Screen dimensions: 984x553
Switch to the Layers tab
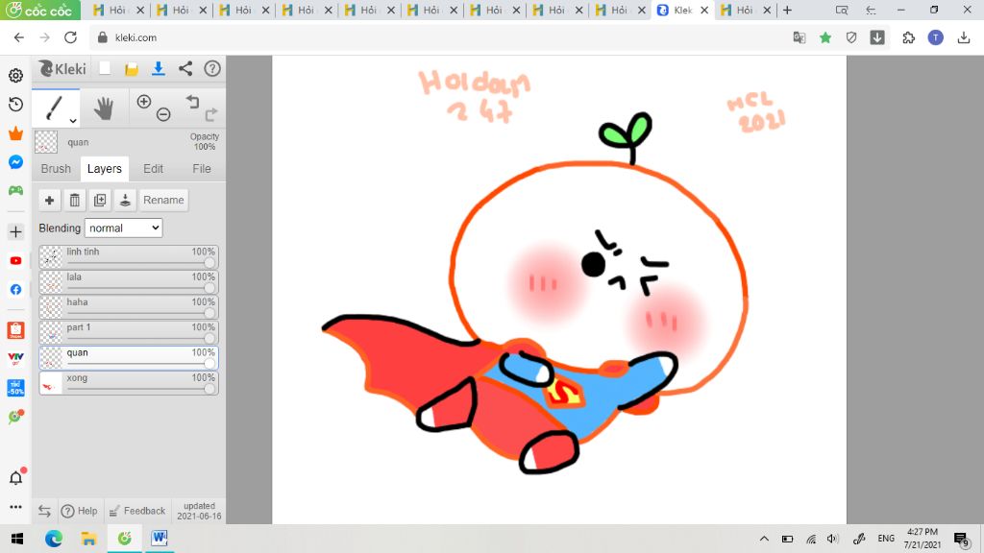coord(104,169)
